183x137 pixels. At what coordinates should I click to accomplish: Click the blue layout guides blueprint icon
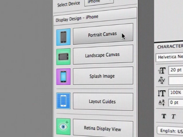point(63,101)
